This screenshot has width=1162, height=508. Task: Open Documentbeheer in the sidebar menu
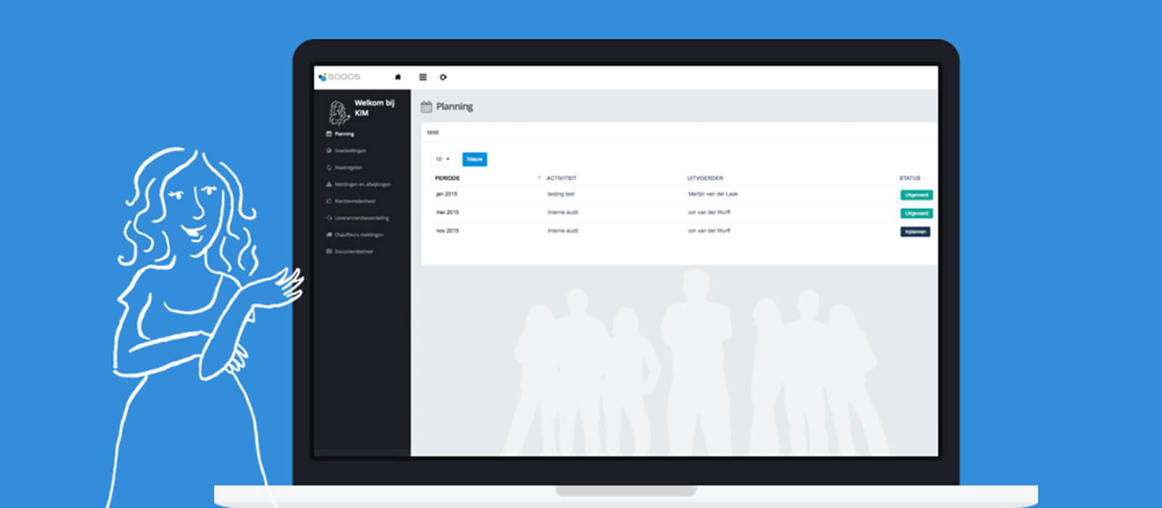[354, 252]
